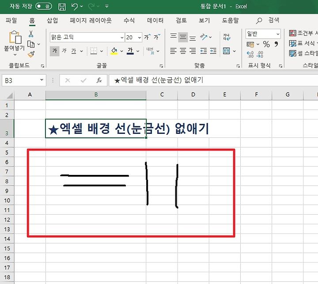This screenshot has width=318, height=284.
Task: Switch to the 수식 ribbon tab
Action: 129,20
